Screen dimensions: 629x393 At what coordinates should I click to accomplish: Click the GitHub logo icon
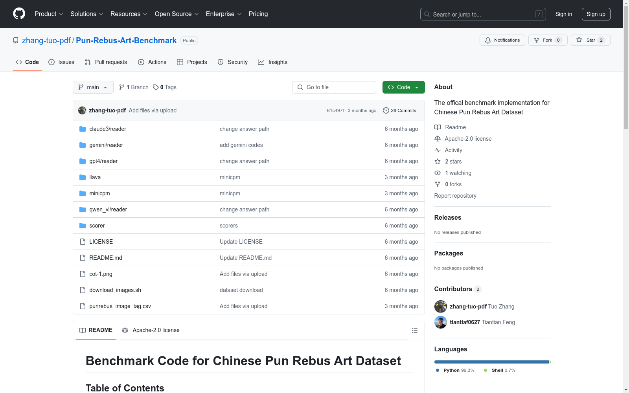point(19,14)
